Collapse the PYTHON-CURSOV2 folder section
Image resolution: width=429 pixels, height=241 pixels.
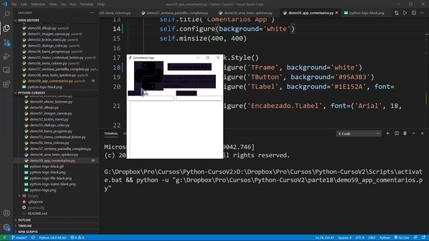tap(32, 93)
